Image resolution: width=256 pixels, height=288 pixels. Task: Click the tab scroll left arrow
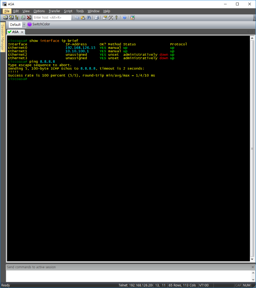coord(248,32)
